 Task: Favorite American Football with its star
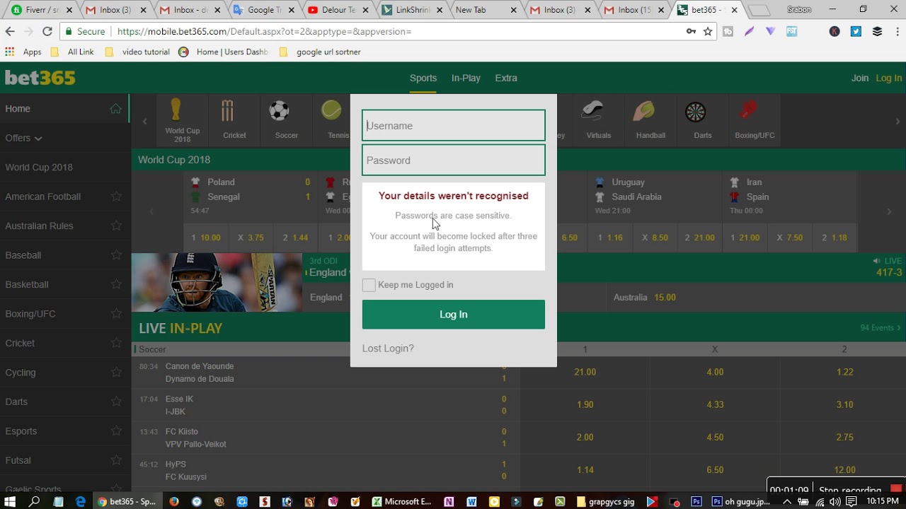click(116, 197)
